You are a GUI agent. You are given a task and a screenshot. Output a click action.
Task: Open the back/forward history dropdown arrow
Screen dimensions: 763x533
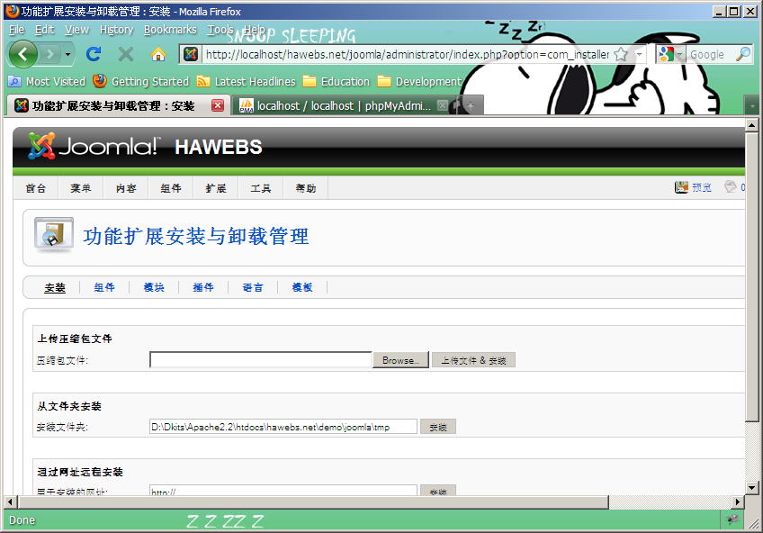(x=67, y=55)
